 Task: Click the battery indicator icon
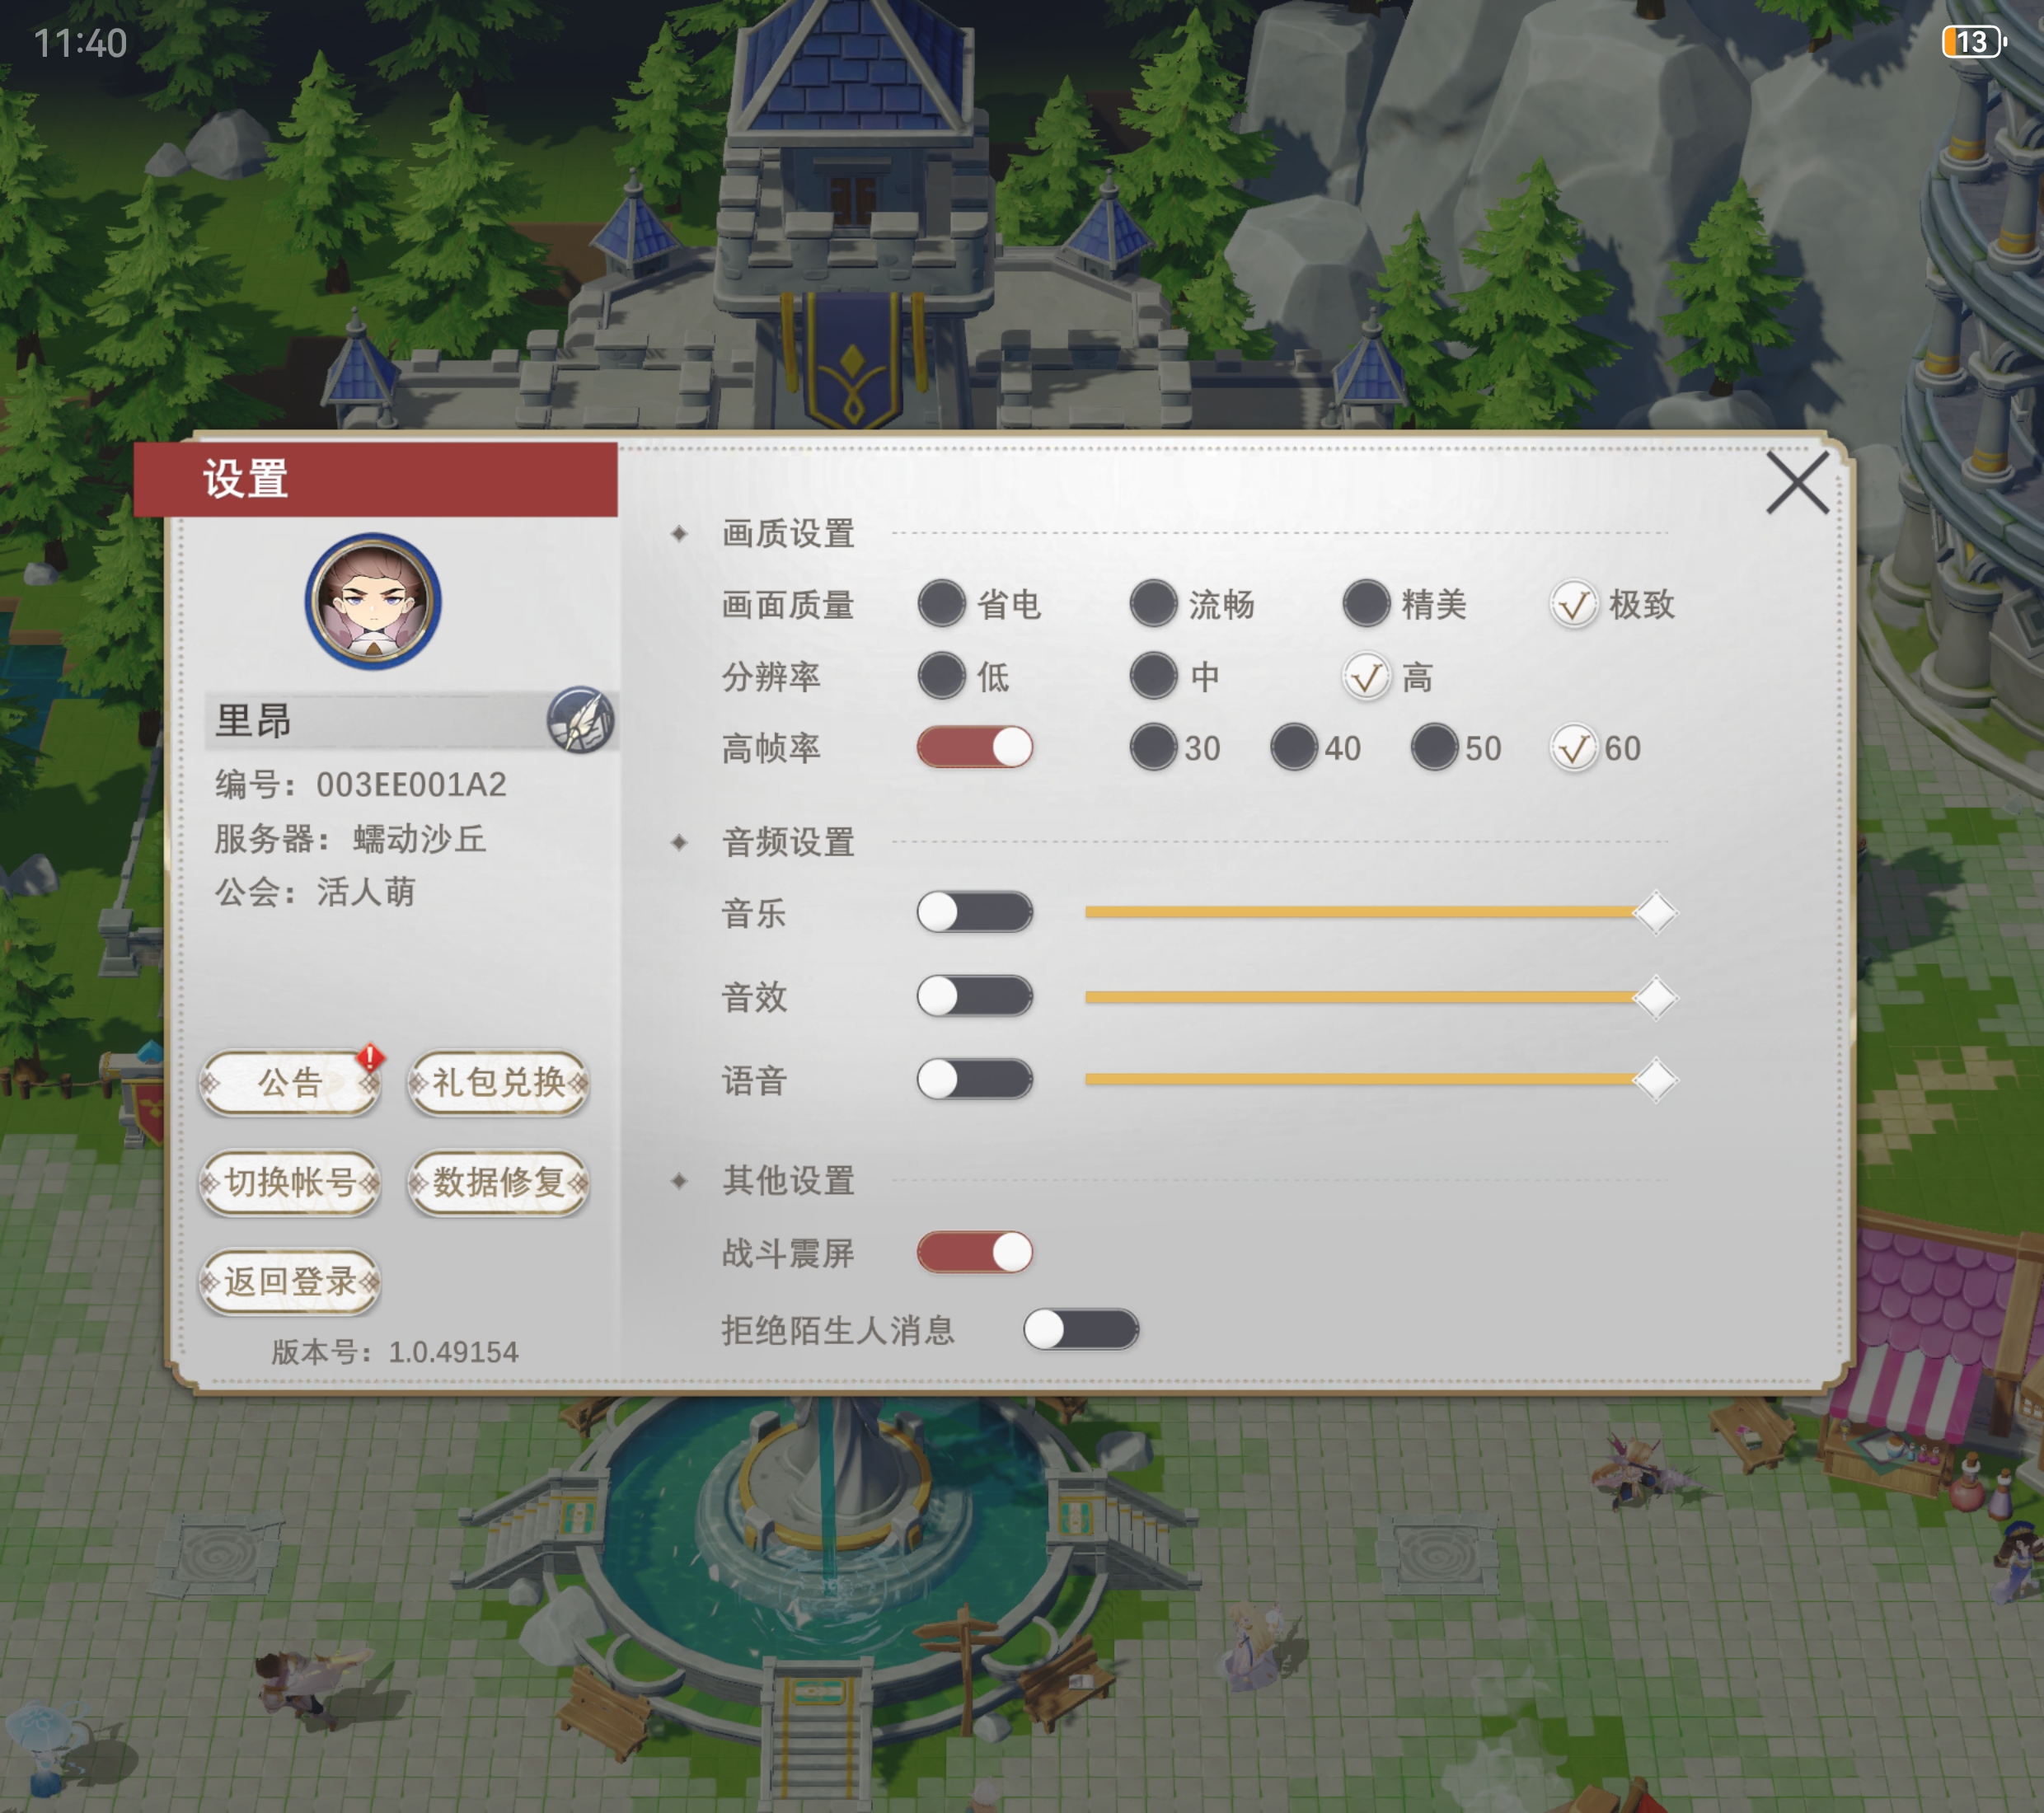click(1974, 42)
